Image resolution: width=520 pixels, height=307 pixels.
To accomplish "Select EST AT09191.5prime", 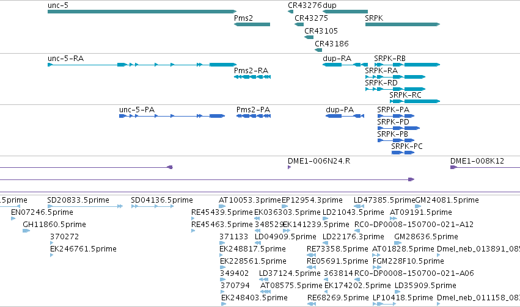I will click(394, 219).
